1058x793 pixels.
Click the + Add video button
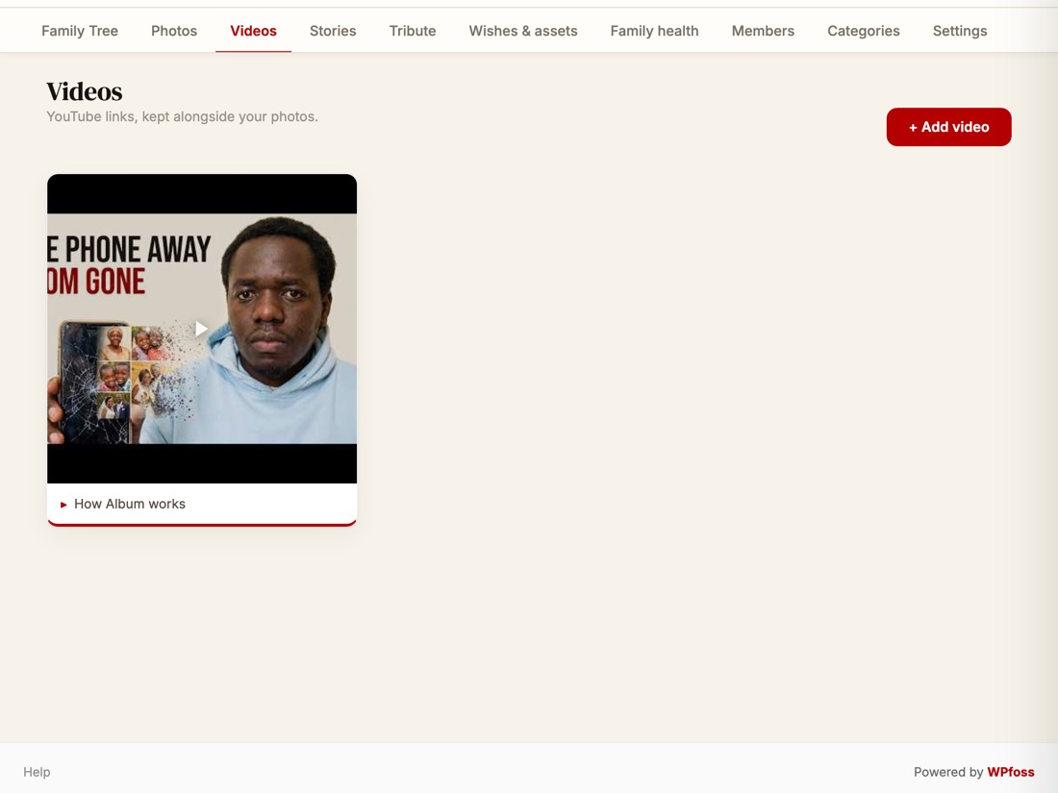coord(948,127)
